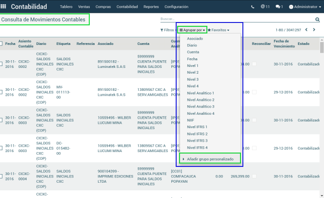Click the phone icon in top bar
The image size is (324, 198).
(x=253, y=7)
